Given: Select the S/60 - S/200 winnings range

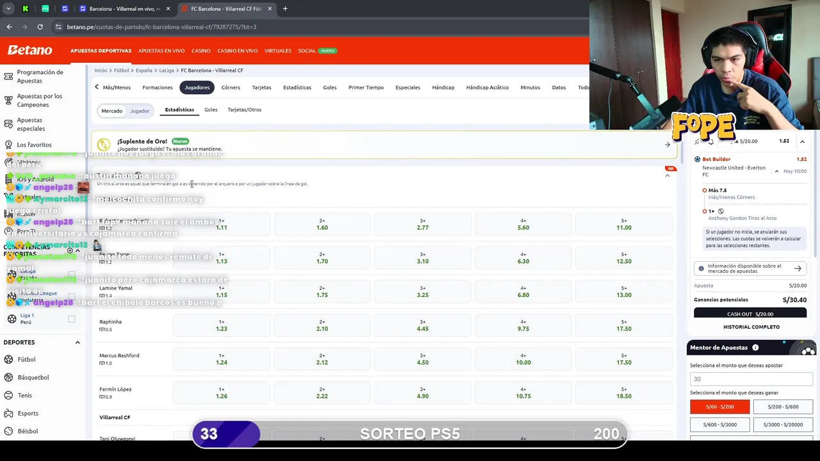Looking at the screenshot, I should click(719, 407).
